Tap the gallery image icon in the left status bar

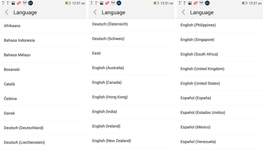click(13, 3)
